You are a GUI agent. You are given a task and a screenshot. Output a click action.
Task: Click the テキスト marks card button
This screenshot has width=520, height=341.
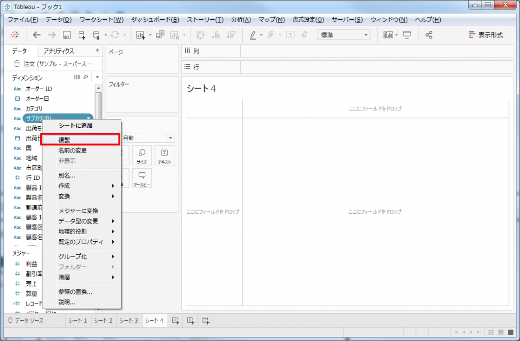[164, 157]
